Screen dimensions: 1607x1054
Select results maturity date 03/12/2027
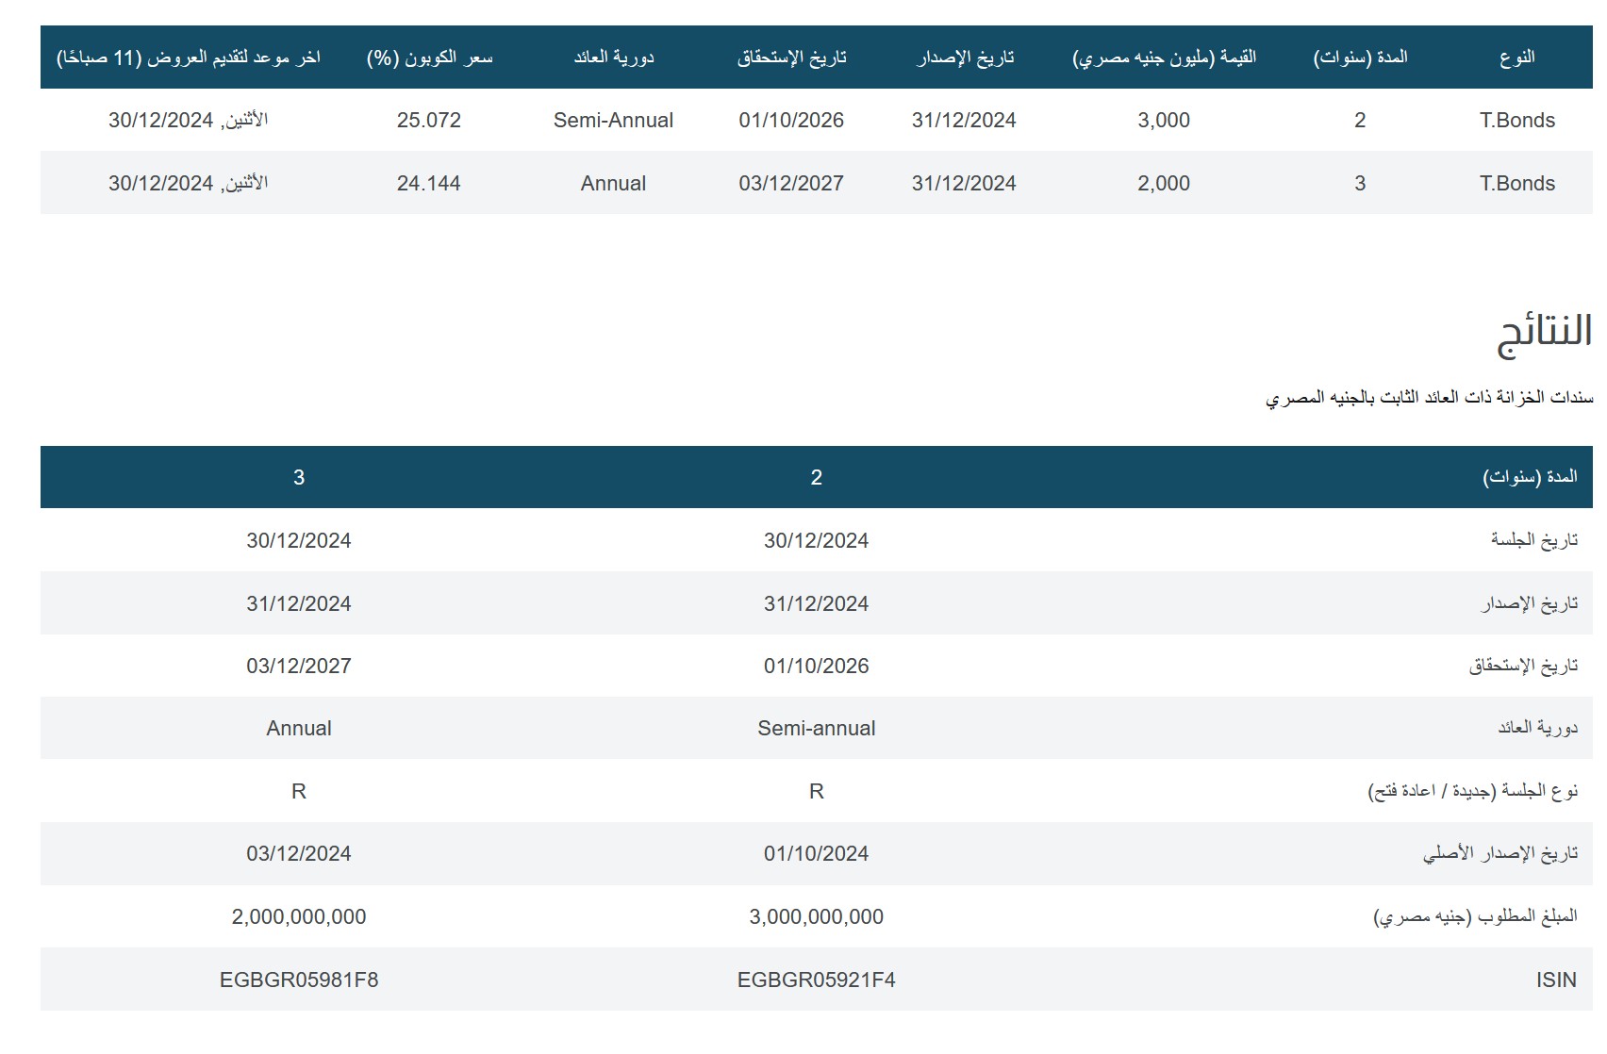(x=299, y=667)
